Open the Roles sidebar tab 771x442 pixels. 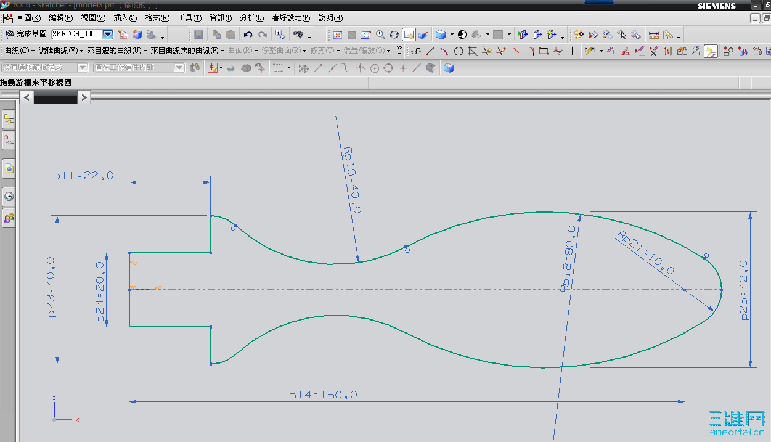click(9, 218)
